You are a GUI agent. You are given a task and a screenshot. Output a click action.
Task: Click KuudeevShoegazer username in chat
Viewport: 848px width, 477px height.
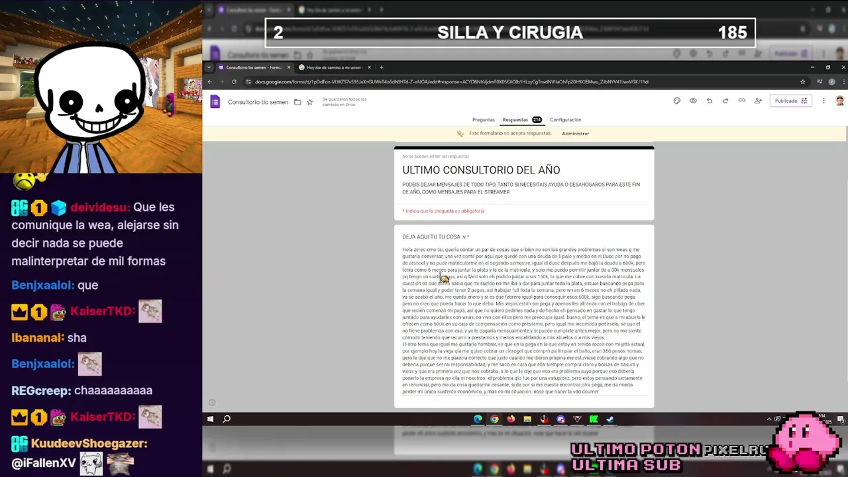[88, 443]
